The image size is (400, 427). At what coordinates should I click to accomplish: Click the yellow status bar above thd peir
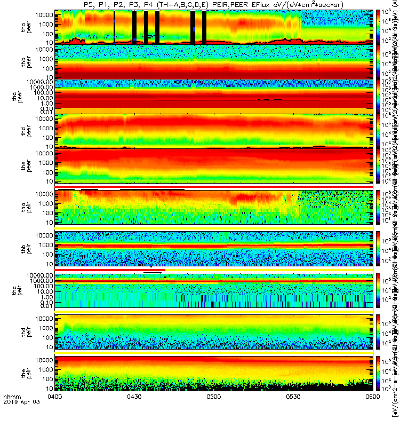214,311
